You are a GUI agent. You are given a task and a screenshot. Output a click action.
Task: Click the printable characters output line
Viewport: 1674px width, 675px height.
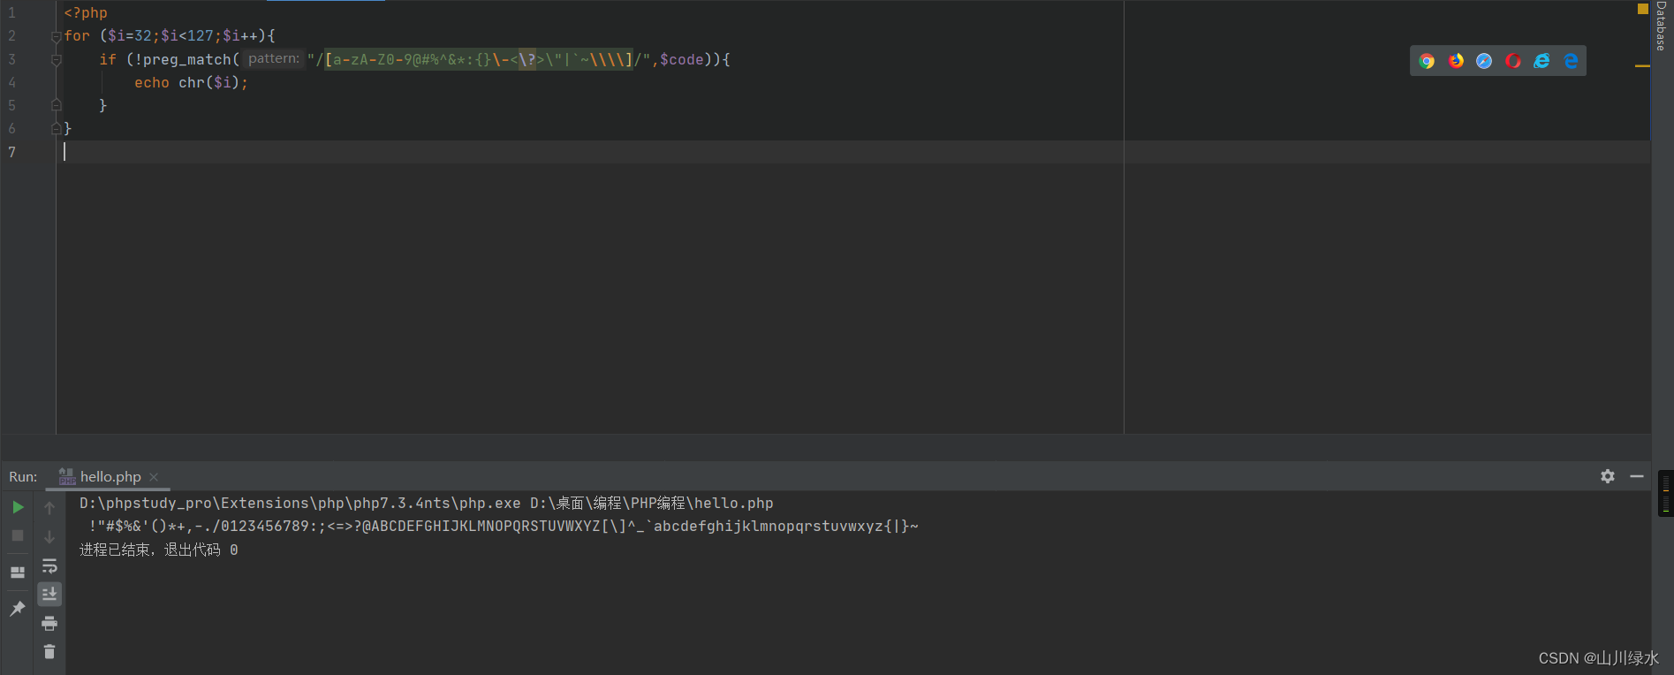[503, 526]
